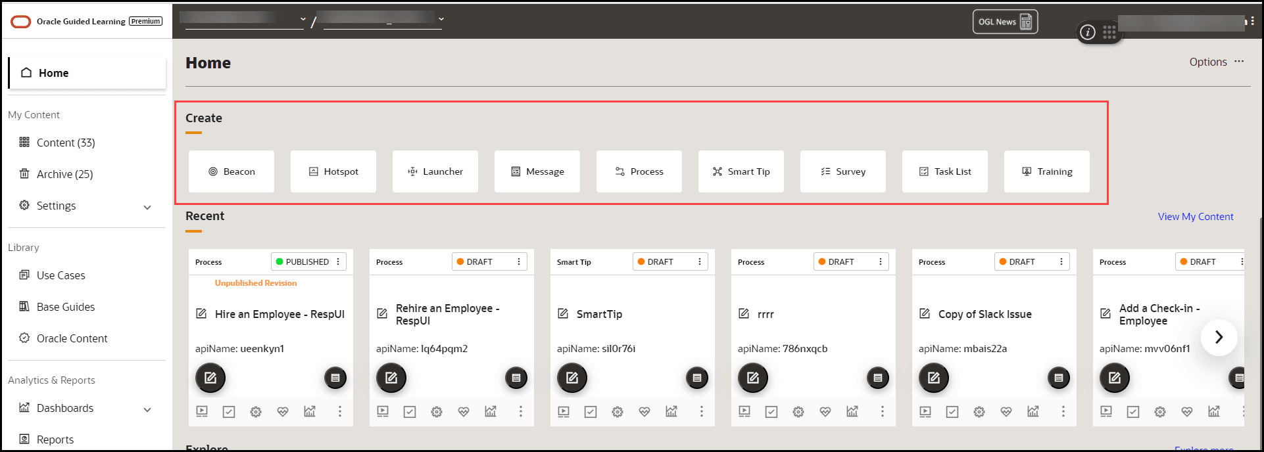The height and width of the screenshot is (452, 1264).
Task: Click the preview play icon on Hire an Employee card
Action: coord(202,411)
